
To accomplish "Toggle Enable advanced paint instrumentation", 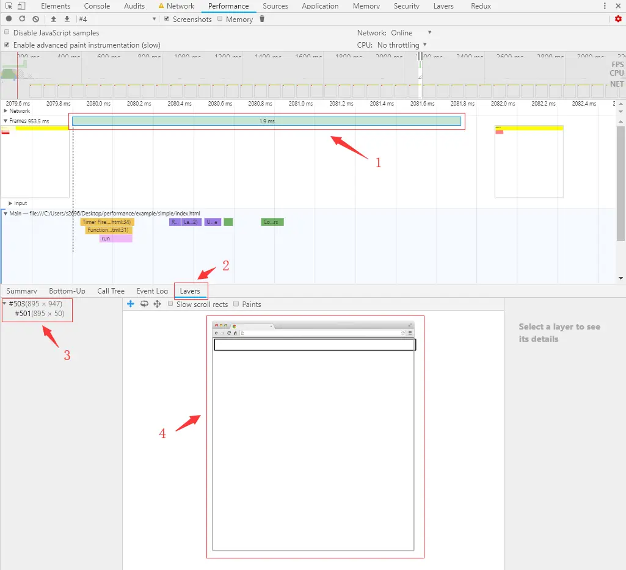I will [x=7, y=45].
